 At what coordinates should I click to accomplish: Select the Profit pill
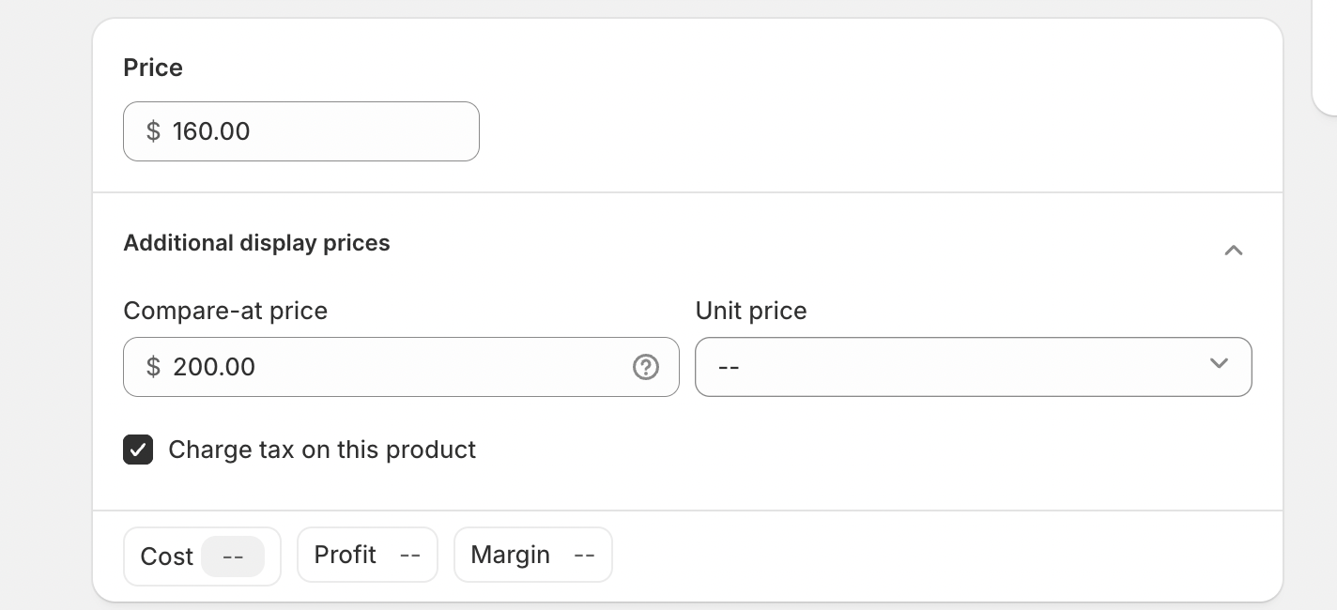(x=367, y=555)
